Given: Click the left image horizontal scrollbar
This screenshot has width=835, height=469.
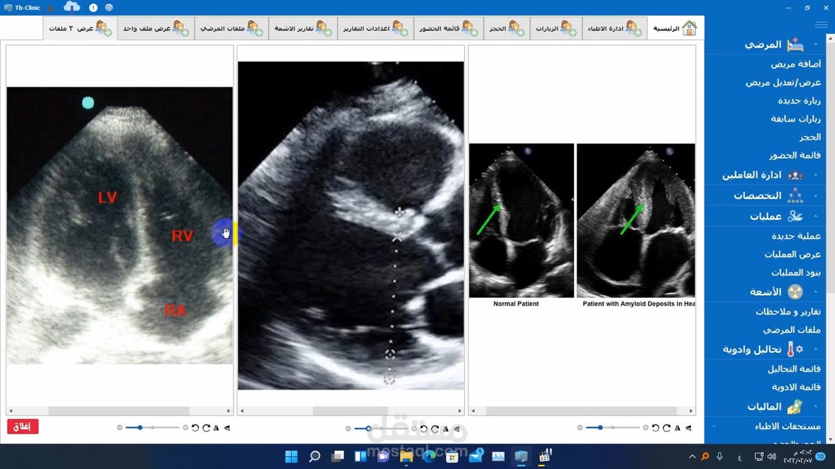Looking at the screenshot, I should pos(119,411).
